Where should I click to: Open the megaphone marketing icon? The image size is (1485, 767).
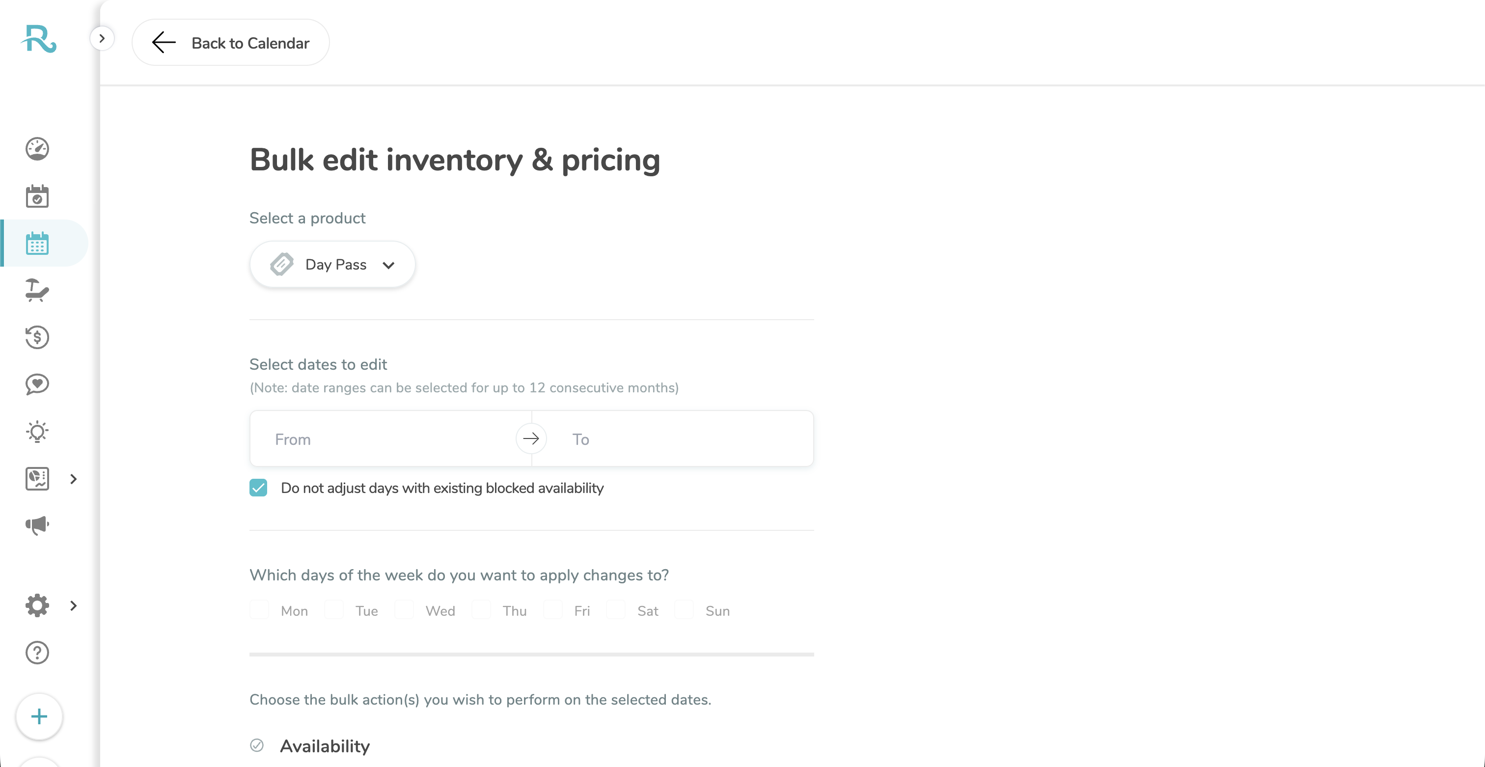(37, 525)
